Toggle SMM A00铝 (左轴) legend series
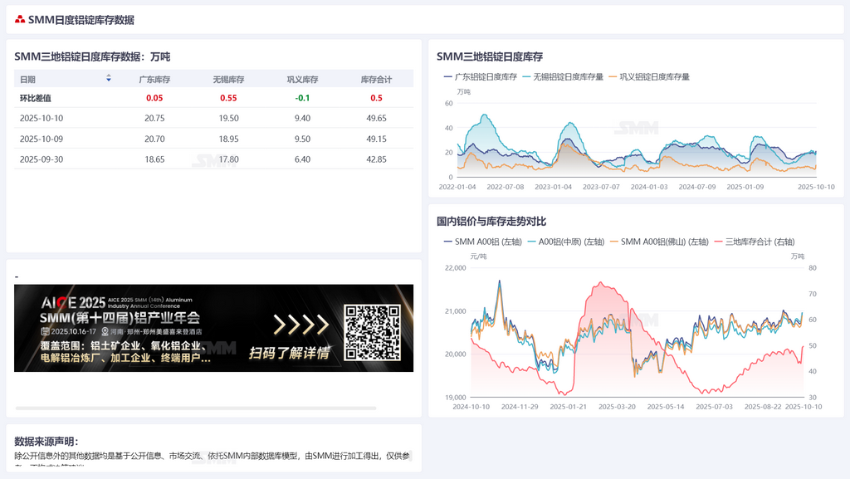Image resolution: width=850 pixels, height=479 pixels. pos(482,242)
